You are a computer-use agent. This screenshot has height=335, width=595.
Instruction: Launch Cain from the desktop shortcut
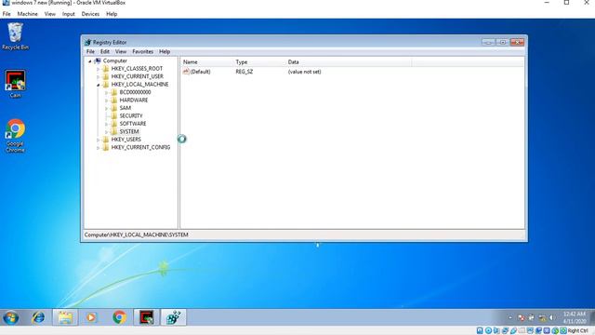point(15,84)
